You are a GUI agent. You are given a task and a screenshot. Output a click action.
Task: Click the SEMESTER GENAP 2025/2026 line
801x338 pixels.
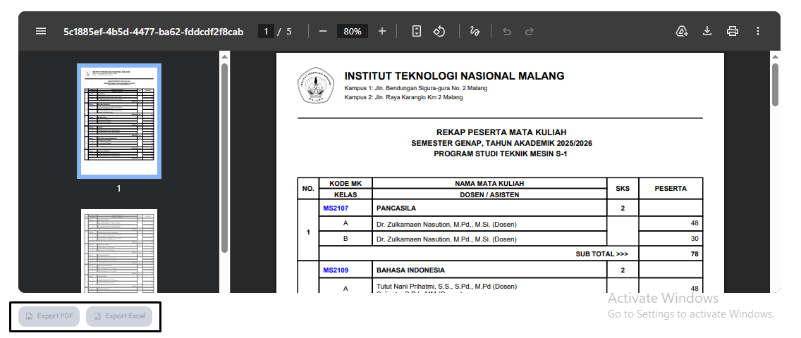pyautogui.click(x=501, y=143)
